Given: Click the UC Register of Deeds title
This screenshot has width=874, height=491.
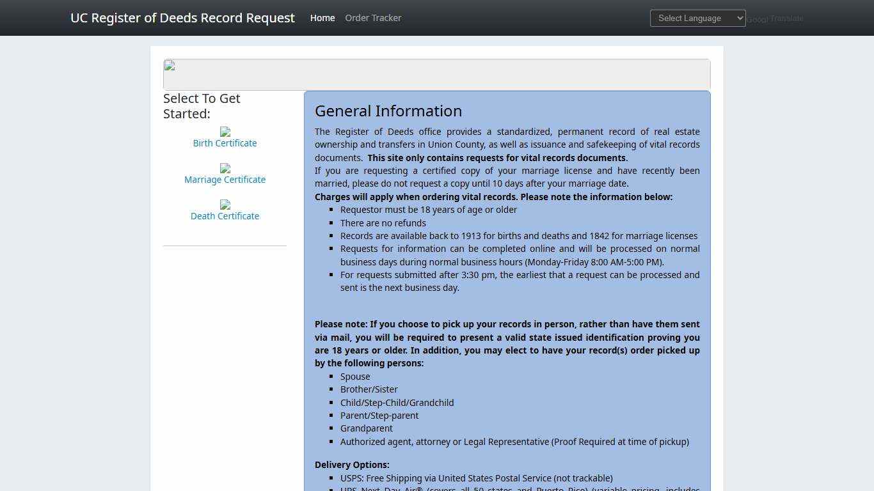Looking at the screenshot, I should [x=182, y=18].
